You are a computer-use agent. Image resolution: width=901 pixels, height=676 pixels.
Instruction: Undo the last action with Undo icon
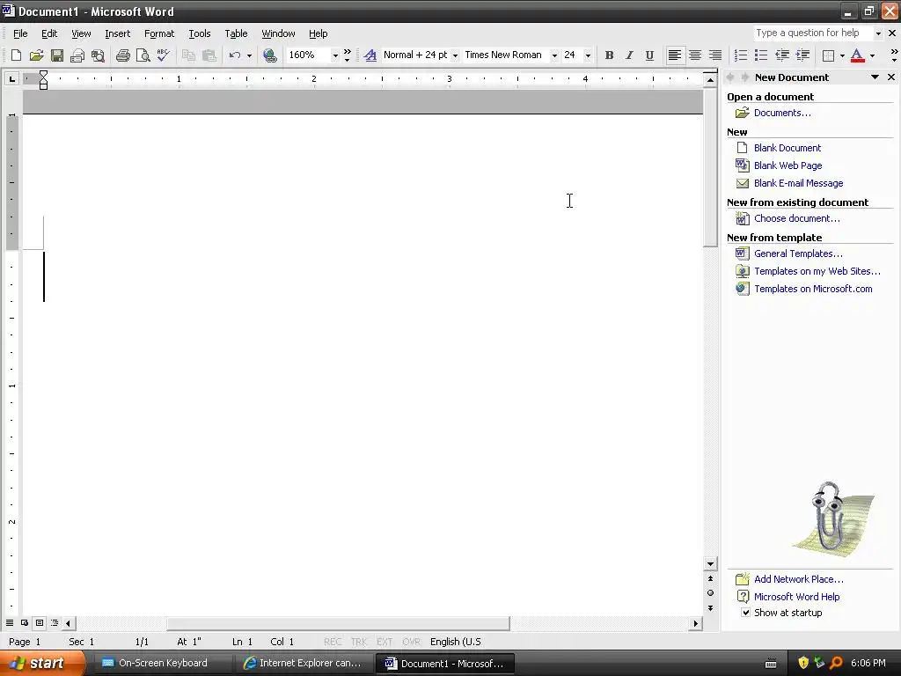coord(234,55)
